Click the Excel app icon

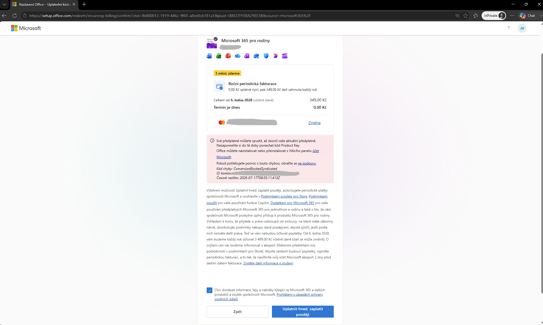219,56
